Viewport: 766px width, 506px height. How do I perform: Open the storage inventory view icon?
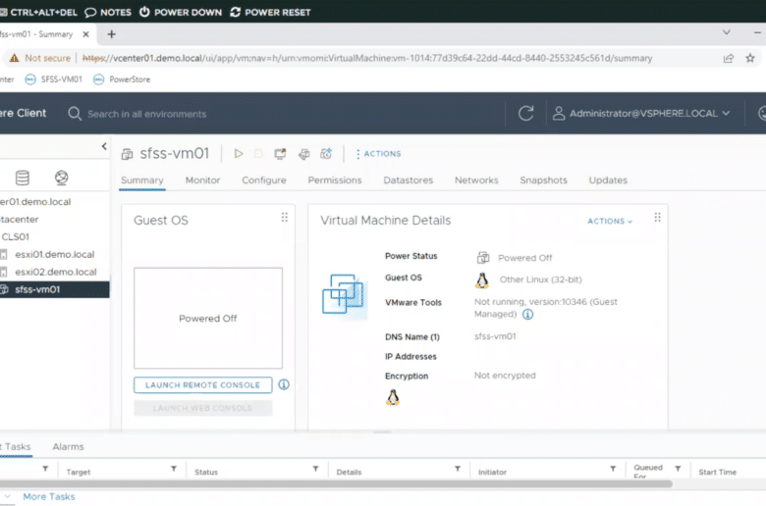(x=22, y=177)
